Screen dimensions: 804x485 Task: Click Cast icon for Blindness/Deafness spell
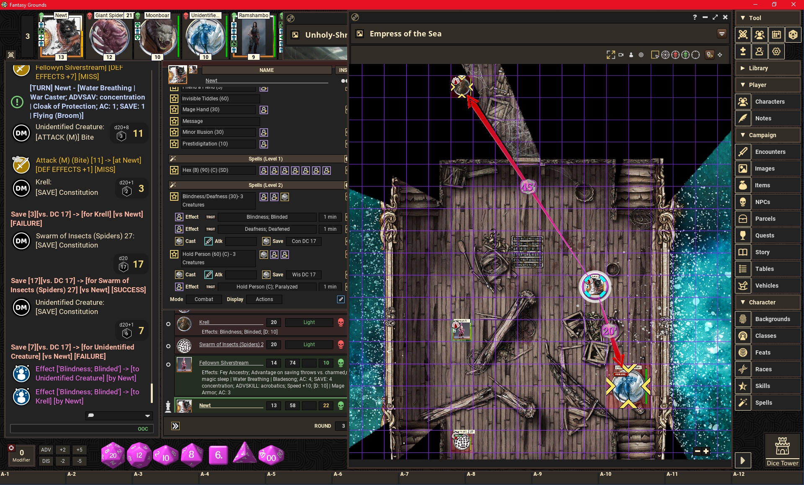[179, 241]
